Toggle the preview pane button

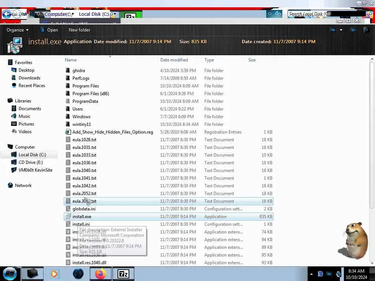click(353, 30)
